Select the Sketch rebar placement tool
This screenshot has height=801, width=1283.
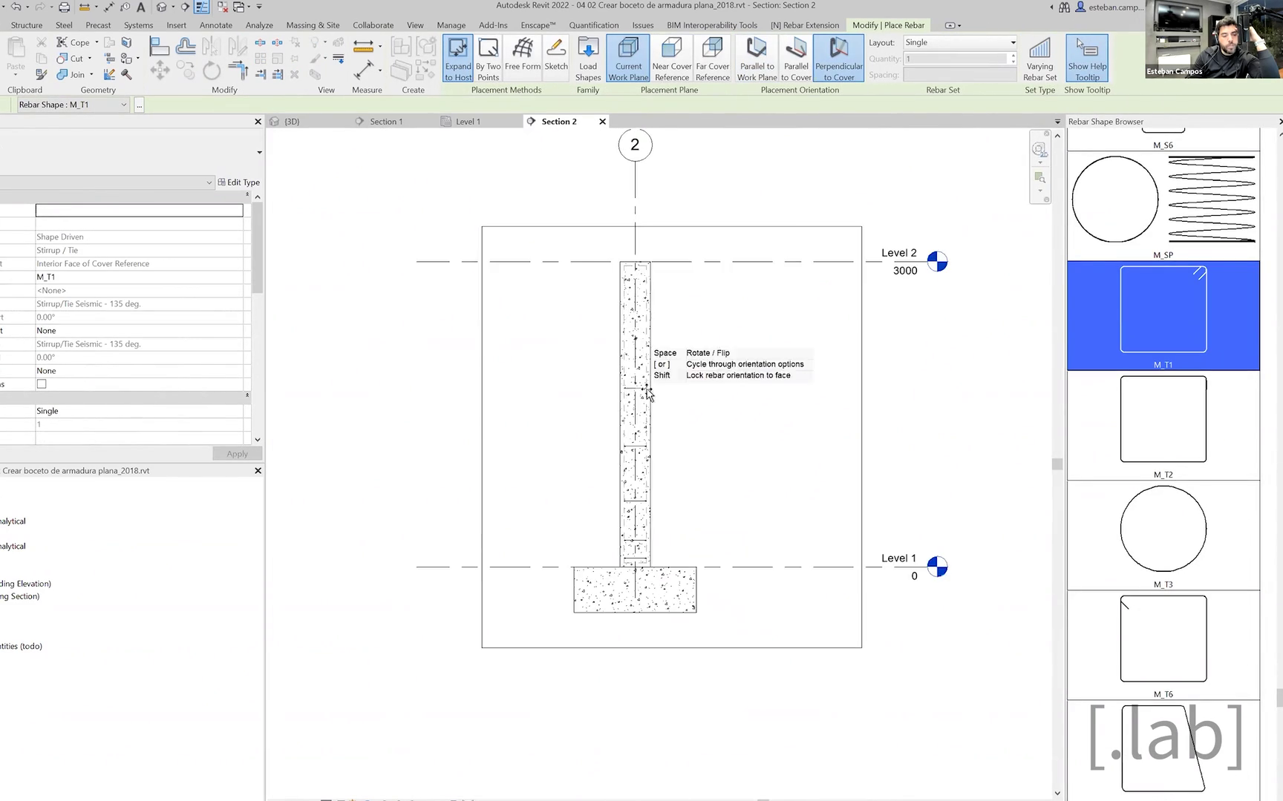[555, 56]
